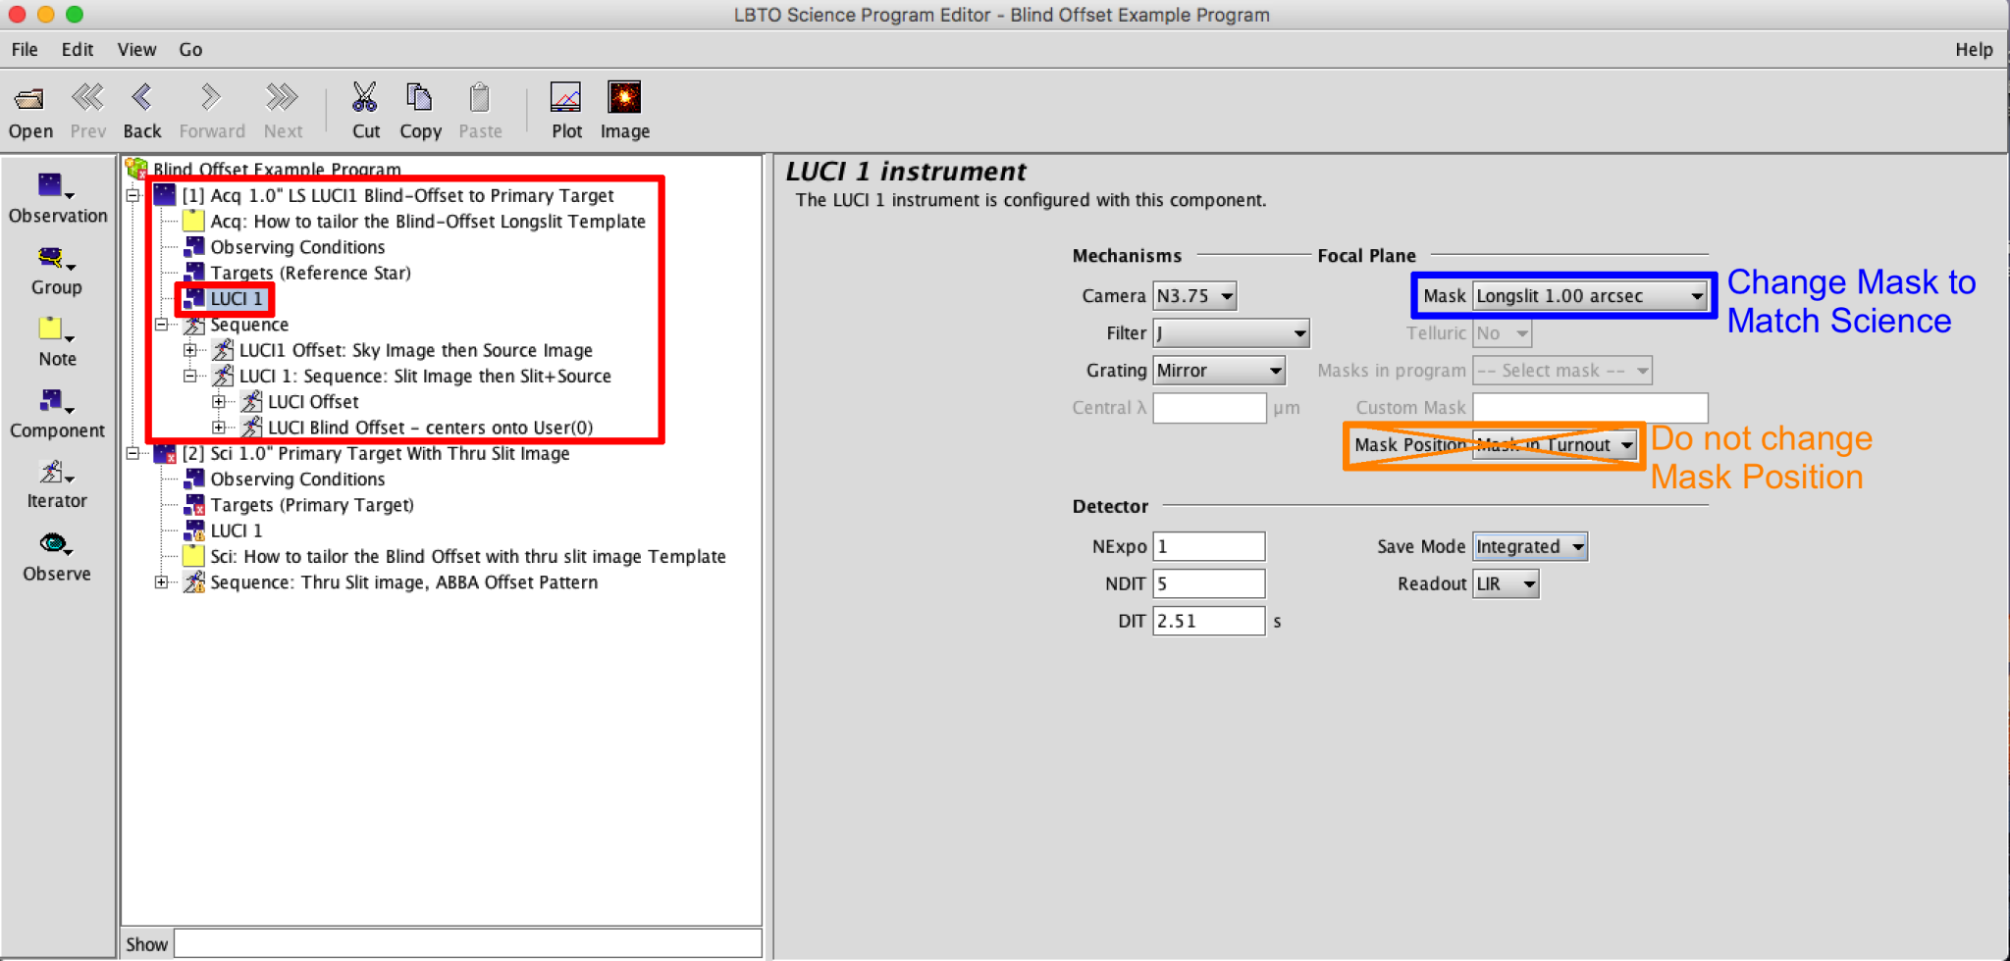Select Sequence: Thru Slit image, ABBA Offset Pattern

[x=404, y=582]
